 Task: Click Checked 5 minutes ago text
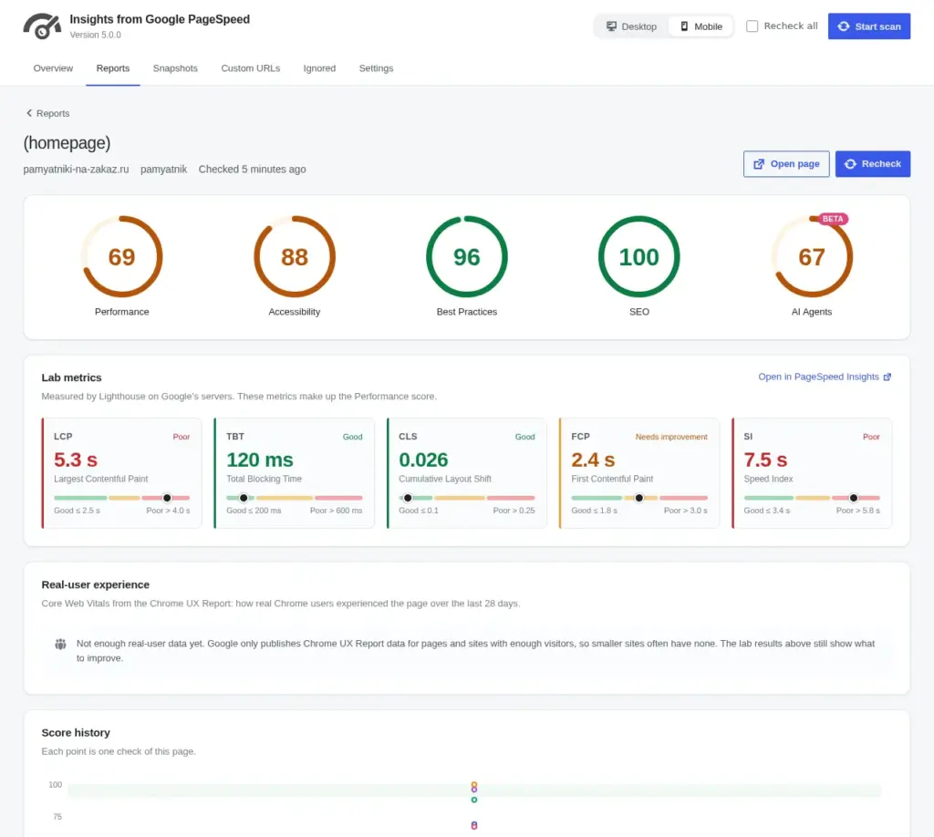click(x=252, y=169)
